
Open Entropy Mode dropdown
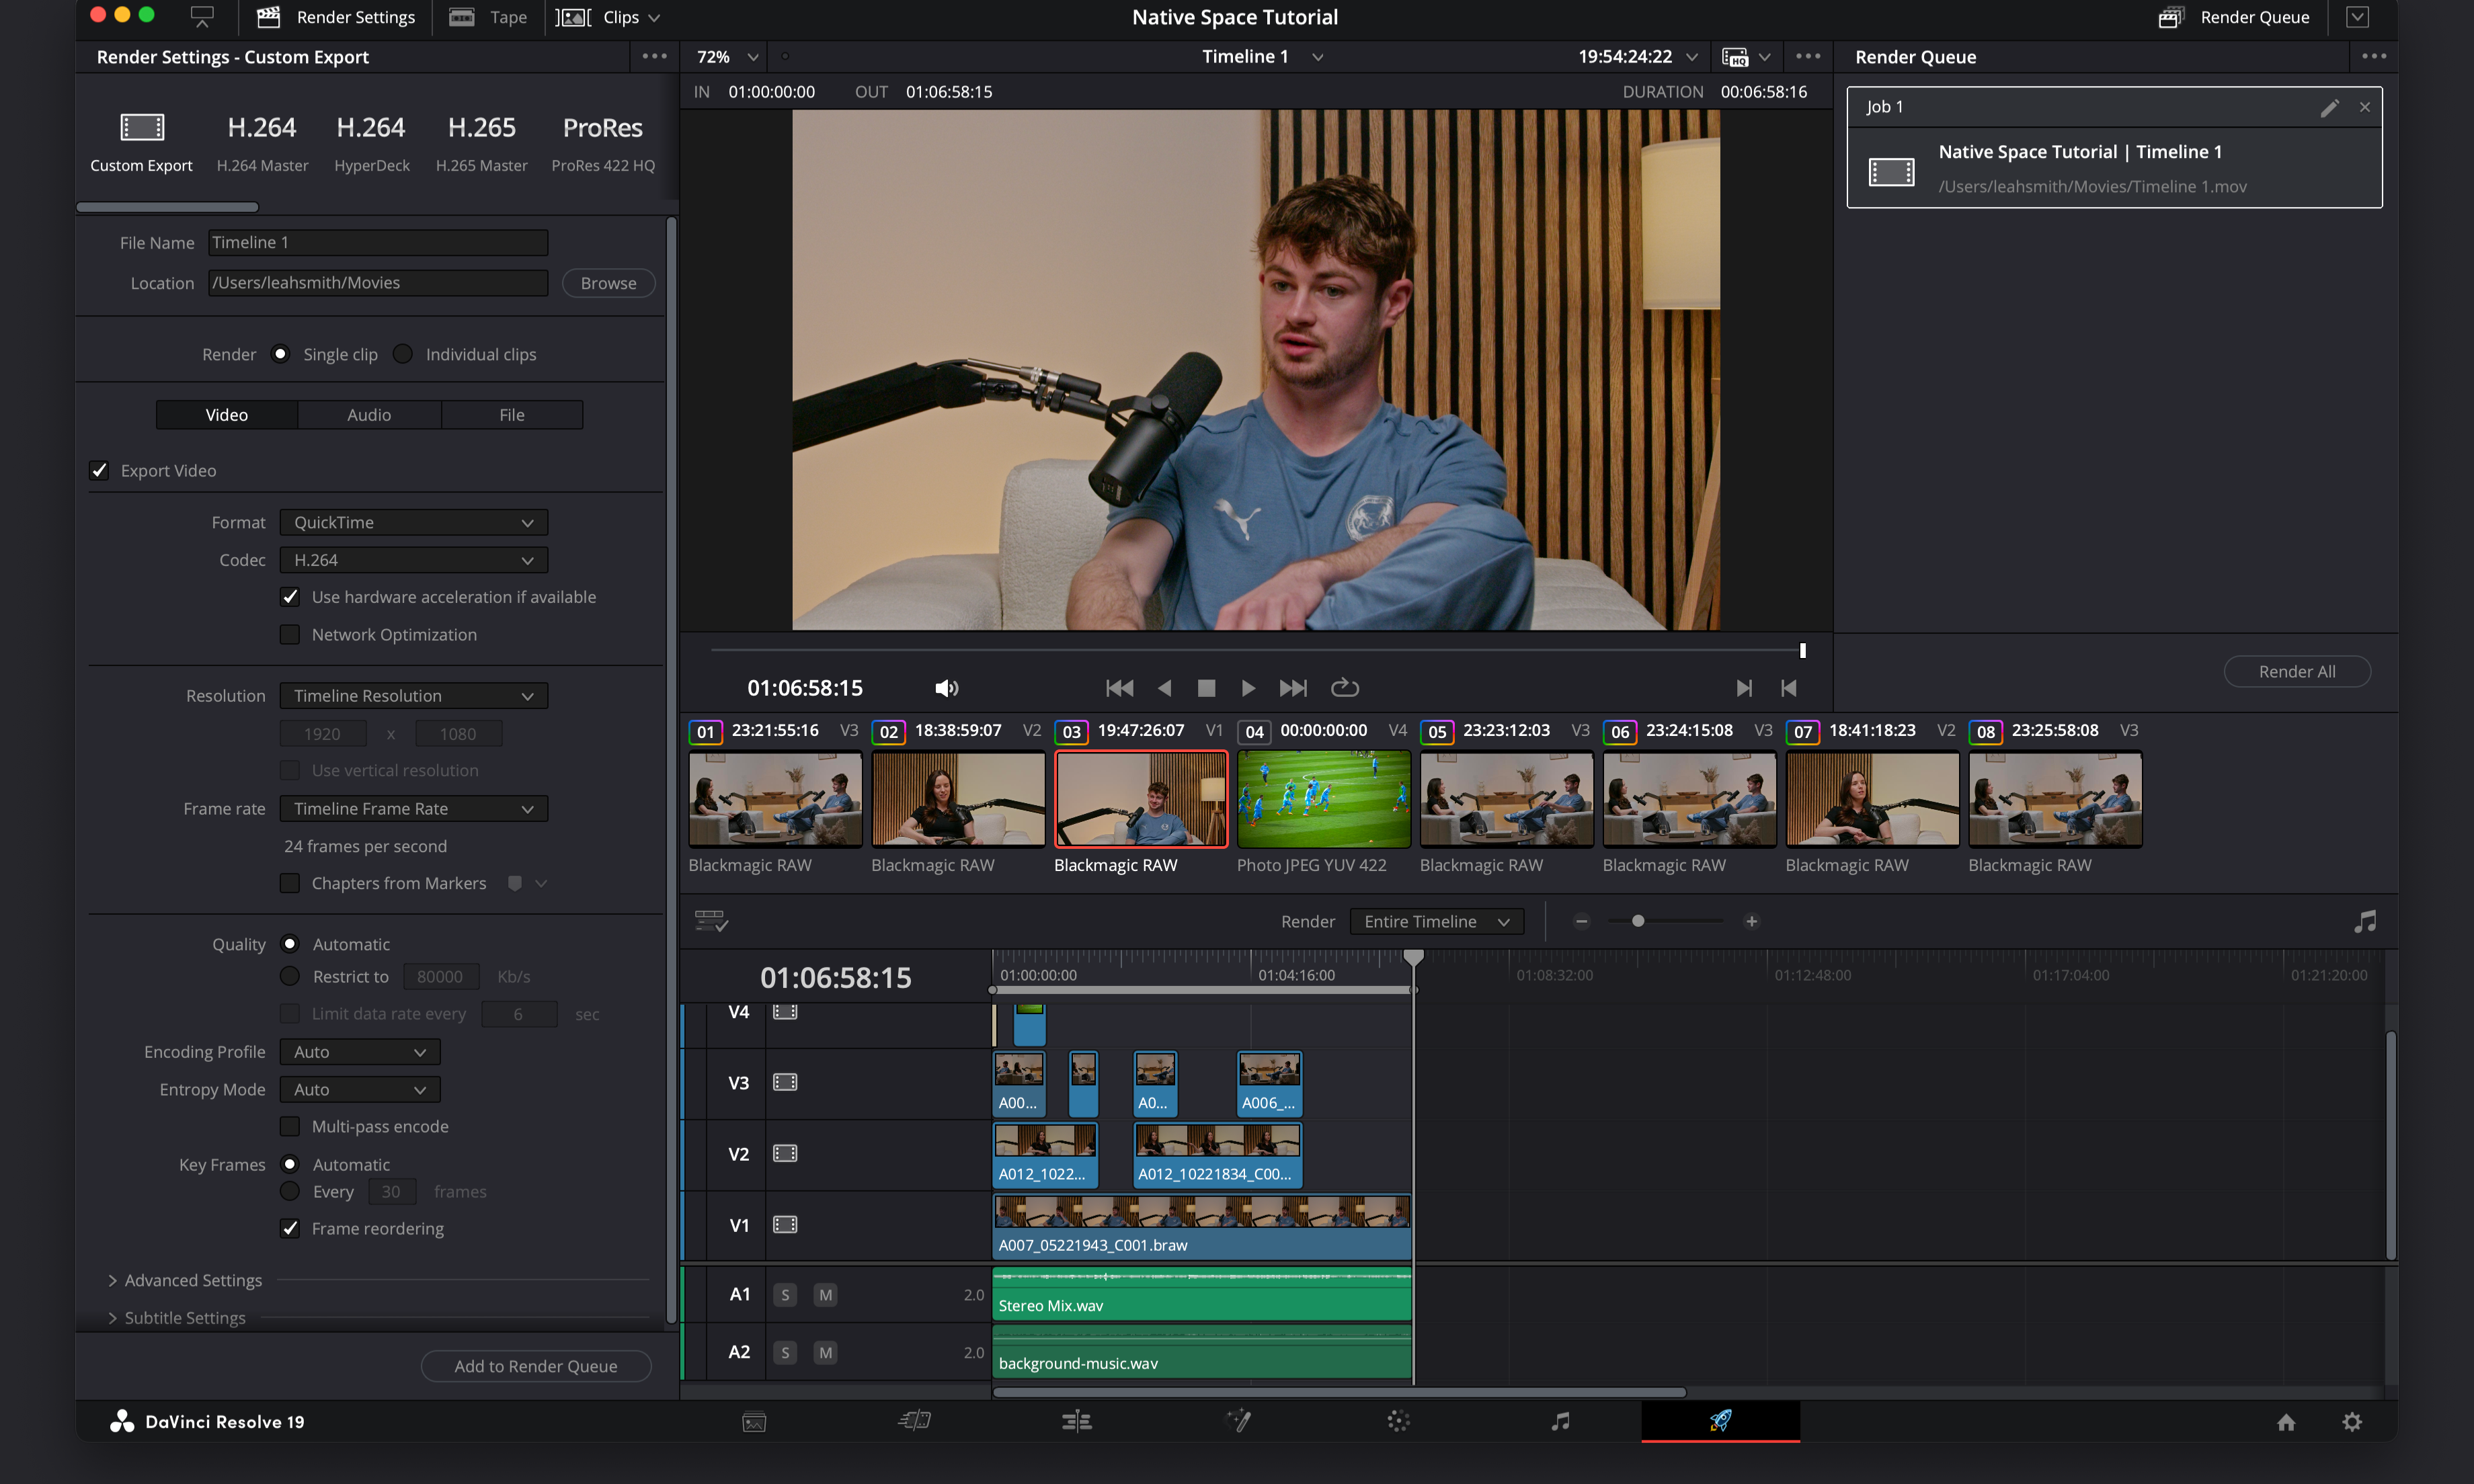click(360, 1090)
